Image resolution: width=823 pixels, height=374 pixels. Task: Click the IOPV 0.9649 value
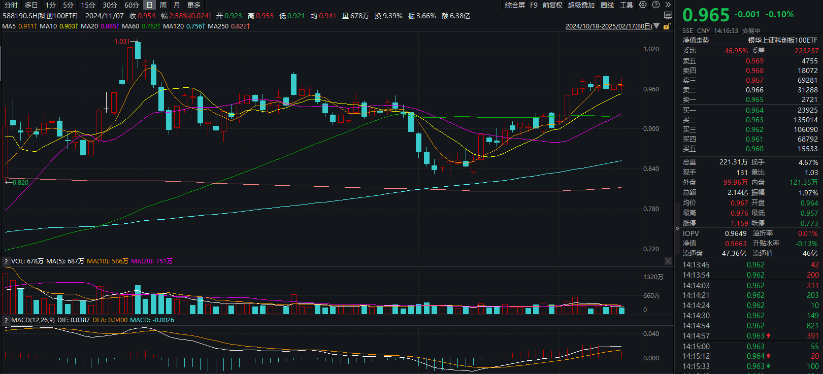pyautogui.click(x=736, y=233)
